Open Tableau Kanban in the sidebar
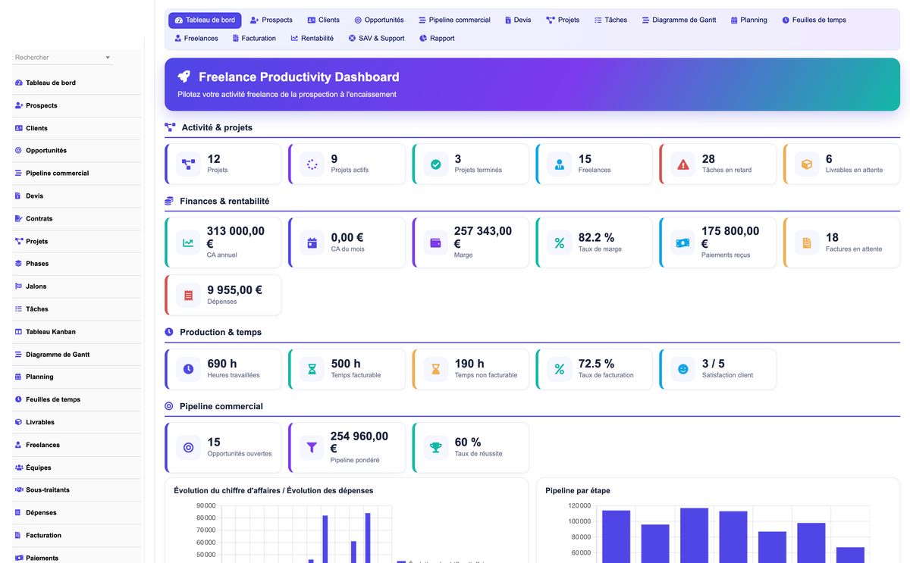The image size is (910, 563). pyautogui.click(x=77, y=332)
